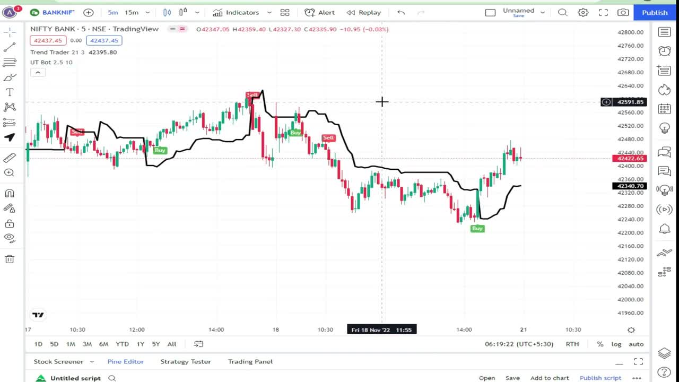Open the indicator templates grid

point(285,12)
